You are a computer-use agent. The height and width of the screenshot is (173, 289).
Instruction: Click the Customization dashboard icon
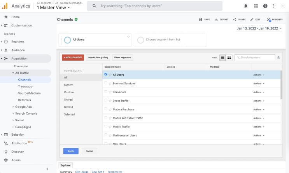click(6, 25)
